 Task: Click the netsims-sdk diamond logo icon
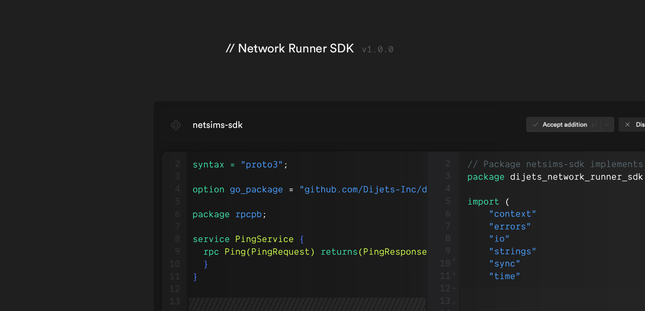[176, 125]
